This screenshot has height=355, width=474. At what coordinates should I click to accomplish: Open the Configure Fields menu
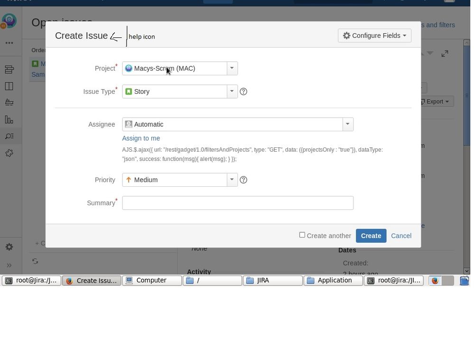(x=374, y=35)
